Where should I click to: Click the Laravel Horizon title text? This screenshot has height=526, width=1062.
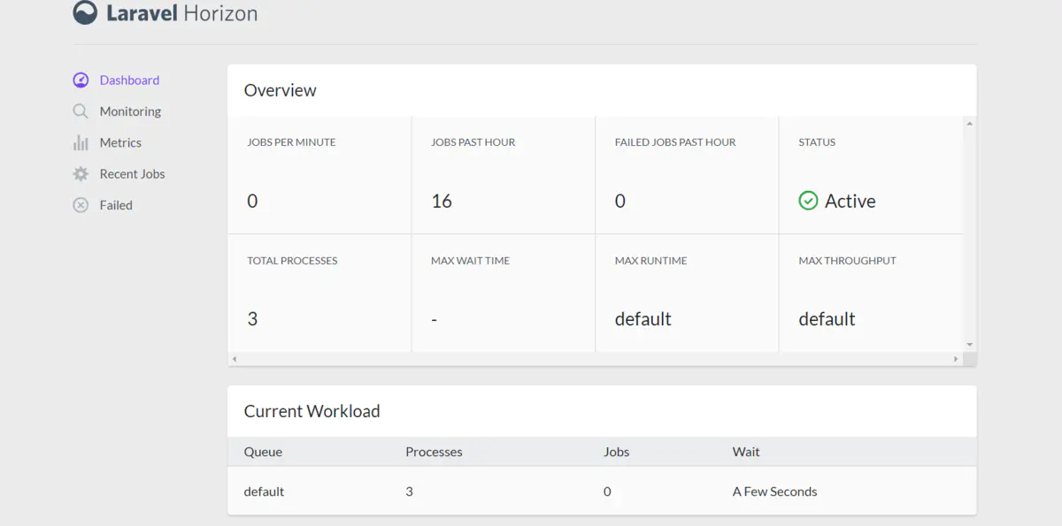181,13
